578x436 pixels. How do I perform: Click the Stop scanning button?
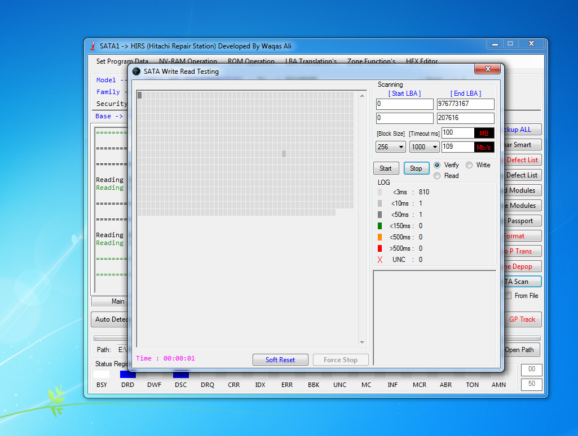pyautogui.click(x=417, y=168)
